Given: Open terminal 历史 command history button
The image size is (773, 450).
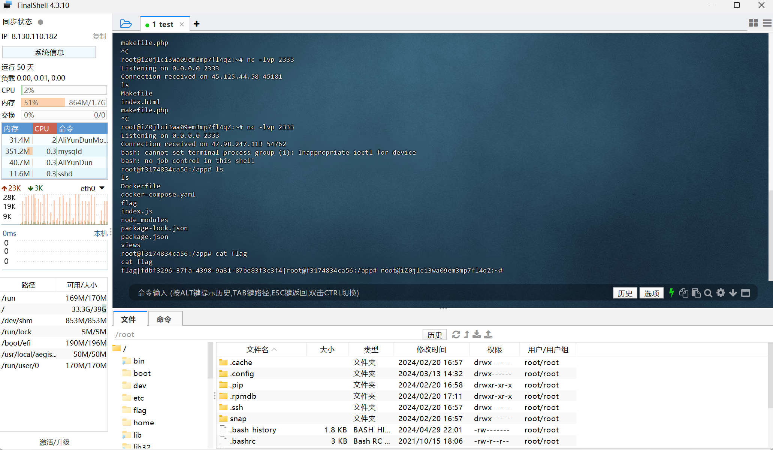Looking at the screenshot, I should tap(625, 293).
